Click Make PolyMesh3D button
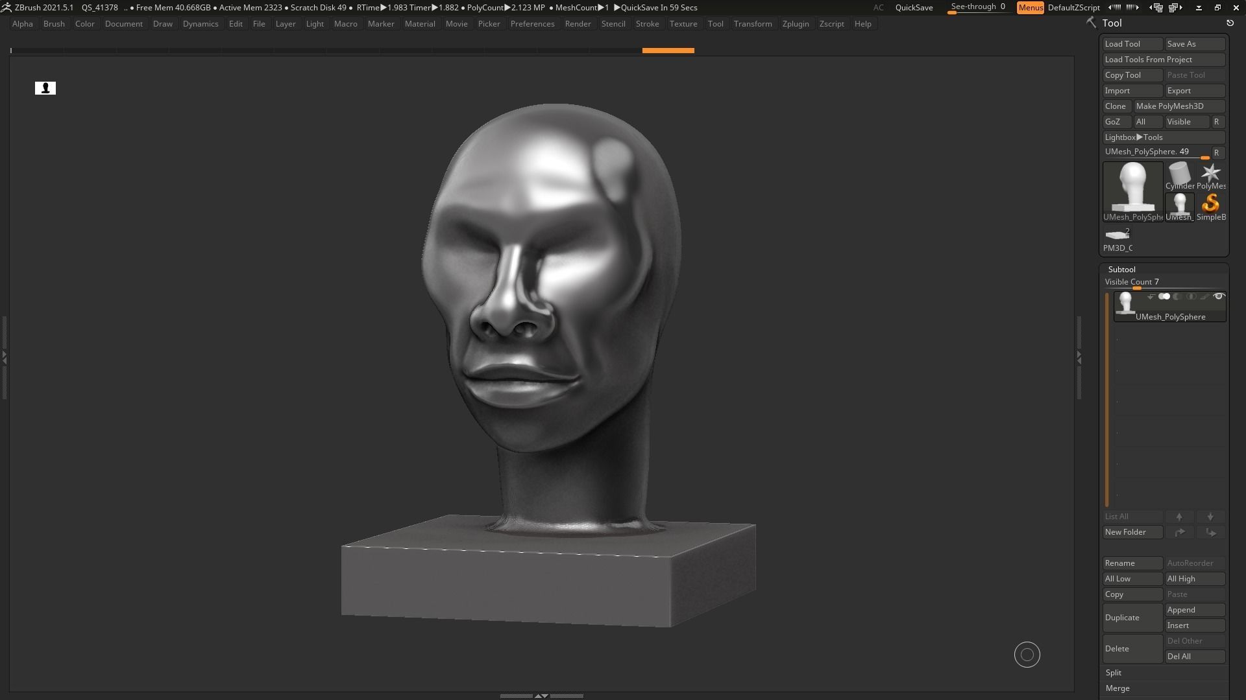The width and height of the screenshot is (1246, 700). [x=1179, y=106]
